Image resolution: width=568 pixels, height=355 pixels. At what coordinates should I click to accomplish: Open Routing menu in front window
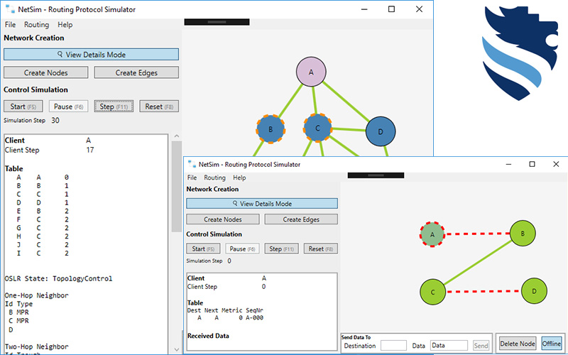tap(214, 177)
